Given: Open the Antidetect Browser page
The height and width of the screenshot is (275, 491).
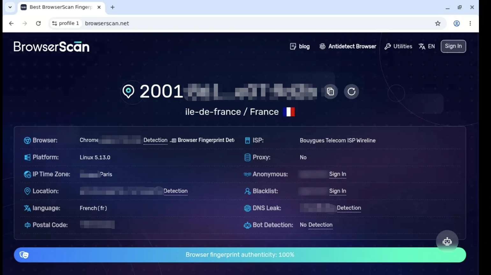Looking at the screenshot, I should (348, 46).
